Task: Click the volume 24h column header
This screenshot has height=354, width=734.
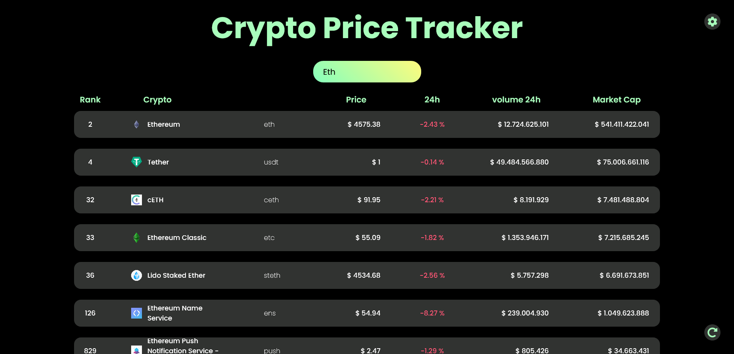Action: click(x=516, y=100)
